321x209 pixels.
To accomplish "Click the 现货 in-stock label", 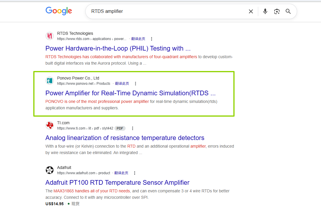I will click(75, 204).
